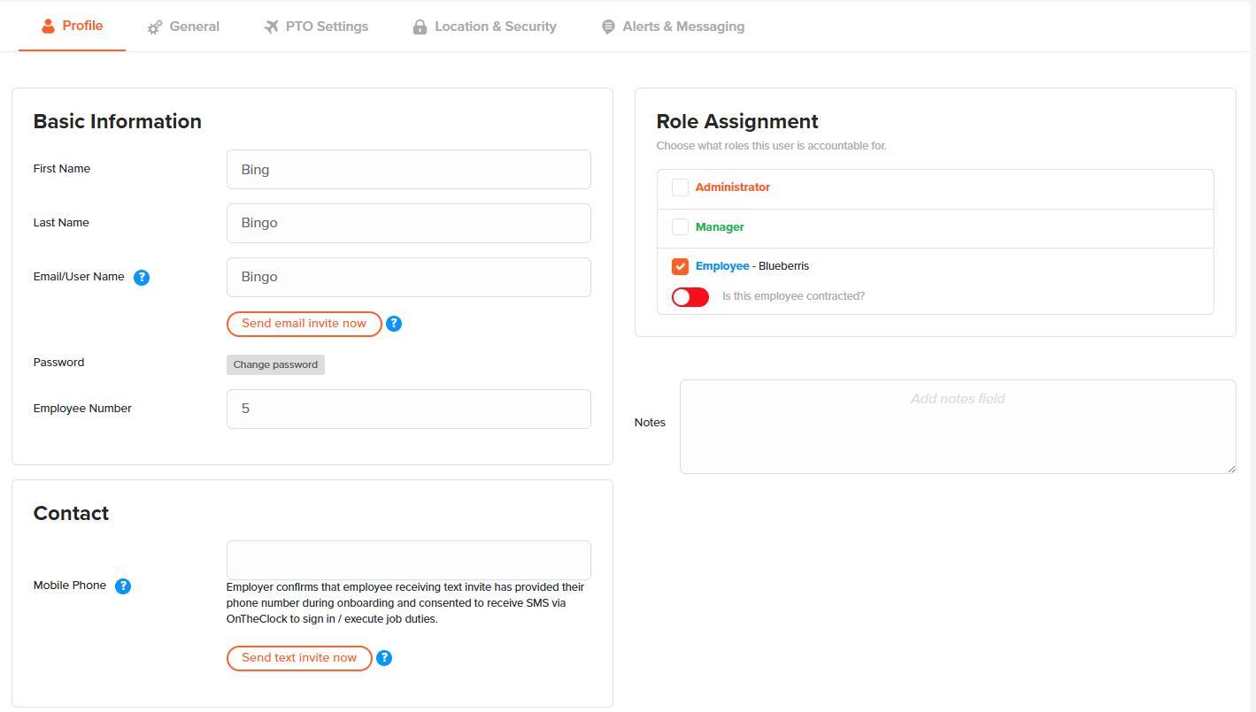Click the Notes text area

tap(957, 426)
